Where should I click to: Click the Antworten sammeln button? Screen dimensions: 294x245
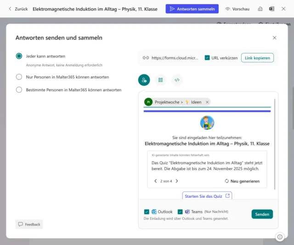coord(192,9)
